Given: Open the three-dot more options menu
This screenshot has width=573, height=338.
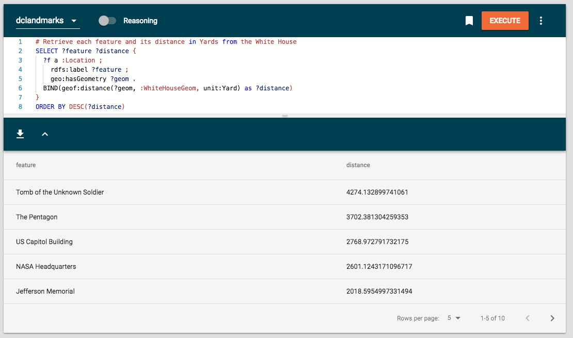Looking at the screenshot, I should [541, 21].
